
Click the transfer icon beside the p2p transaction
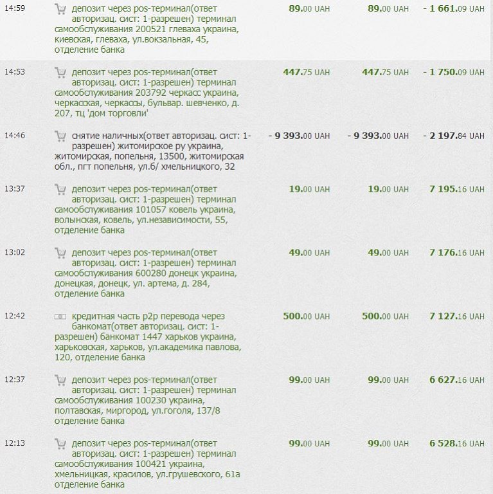(x=61, y=316)
